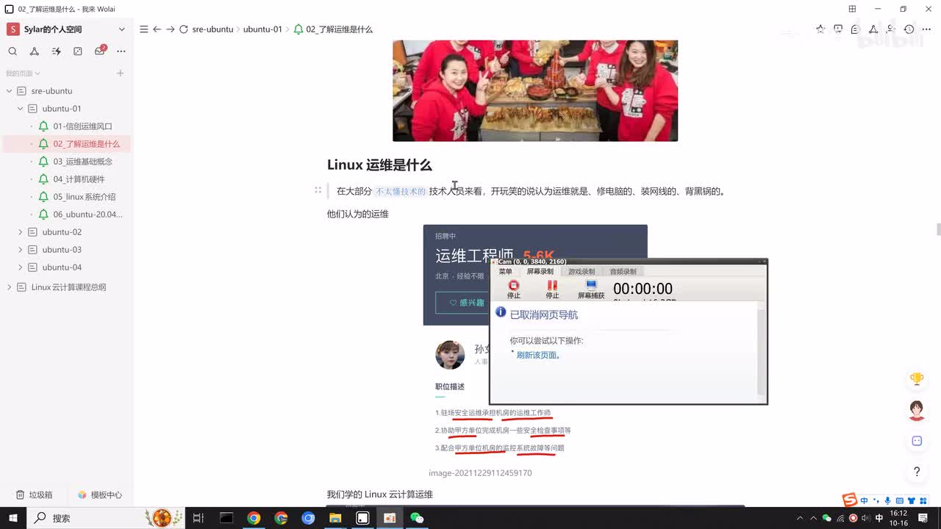The width and height of the screenshot is (941, 529).
Task: Expand the ubuntu-04 tree node
Action: click(21, 267)
